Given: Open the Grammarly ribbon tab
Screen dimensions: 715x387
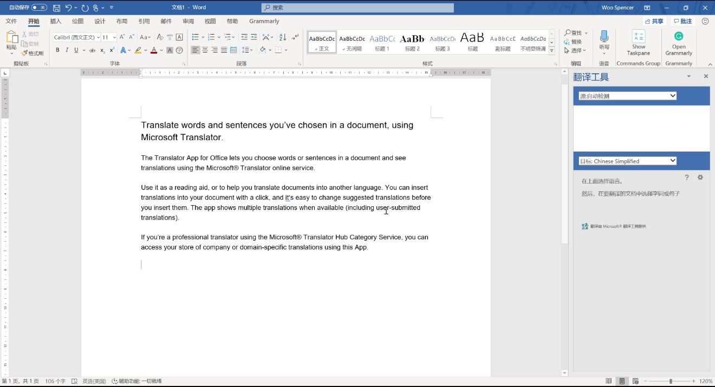Looking at the screenshot, I should click(x=264, y=21).
